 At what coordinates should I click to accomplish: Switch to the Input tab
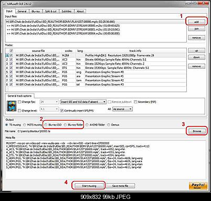(9, 11)
